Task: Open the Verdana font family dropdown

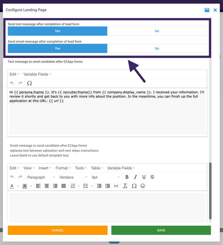Action: (x=73, y=177)
